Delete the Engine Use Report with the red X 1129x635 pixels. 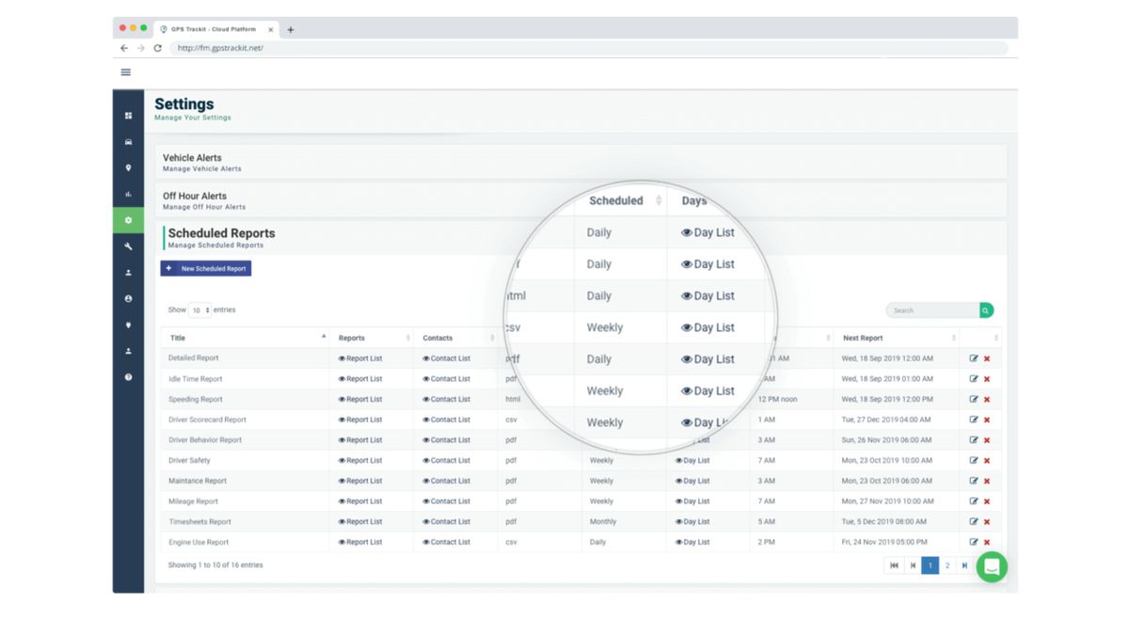(x=986, y=542)
